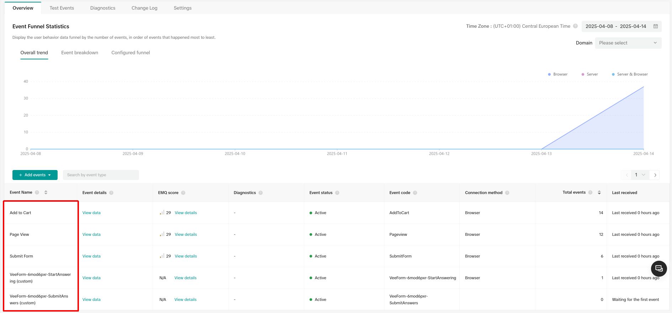The width and height of the screenshot is (672, 313).
Task: Click Diagnostics column info icon
Action: pos(261,193)
